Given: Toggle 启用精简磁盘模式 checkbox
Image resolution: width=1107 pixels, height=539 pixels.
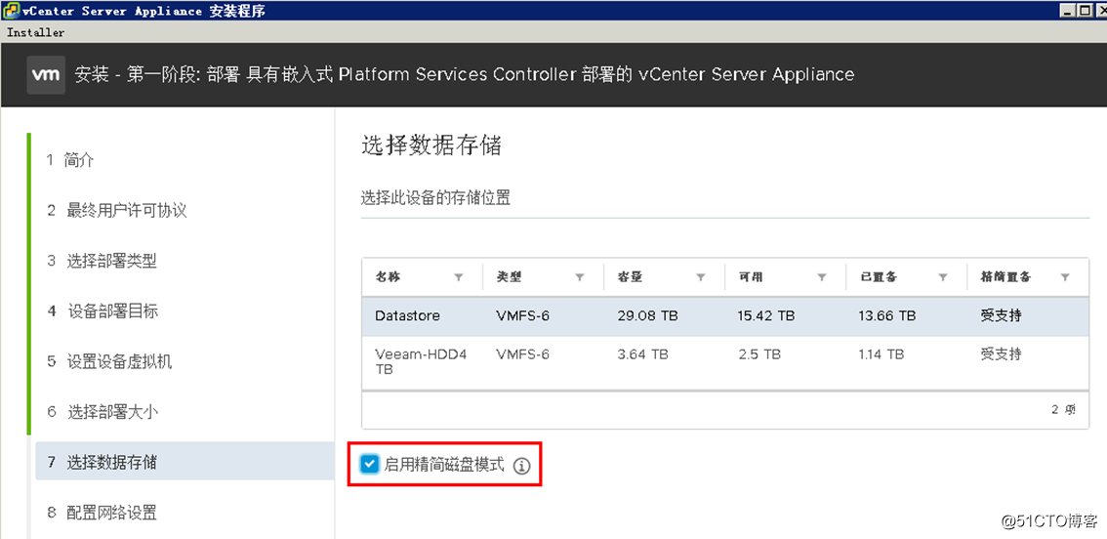Looking at the screenshot, I should click(x=369, y=464).
